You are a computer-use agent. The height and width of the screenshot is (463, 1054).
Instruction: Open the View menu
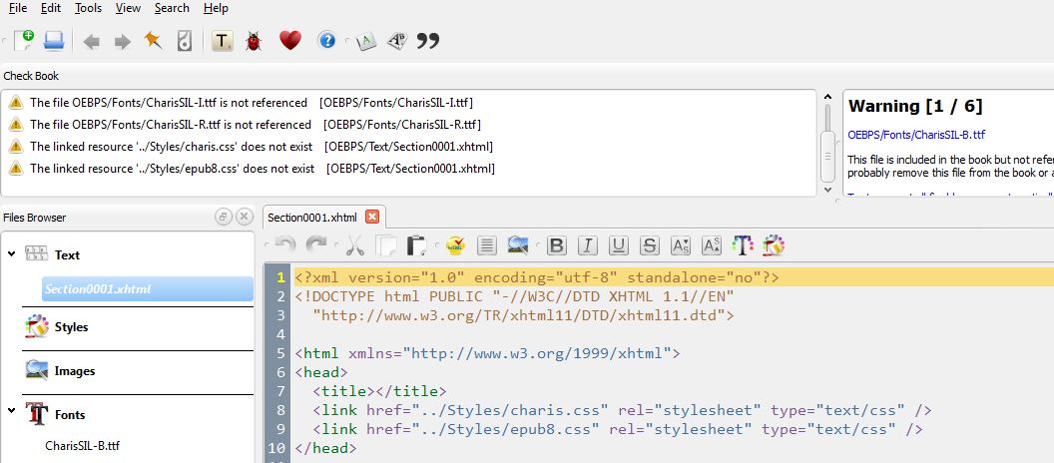tap(128, 8)
